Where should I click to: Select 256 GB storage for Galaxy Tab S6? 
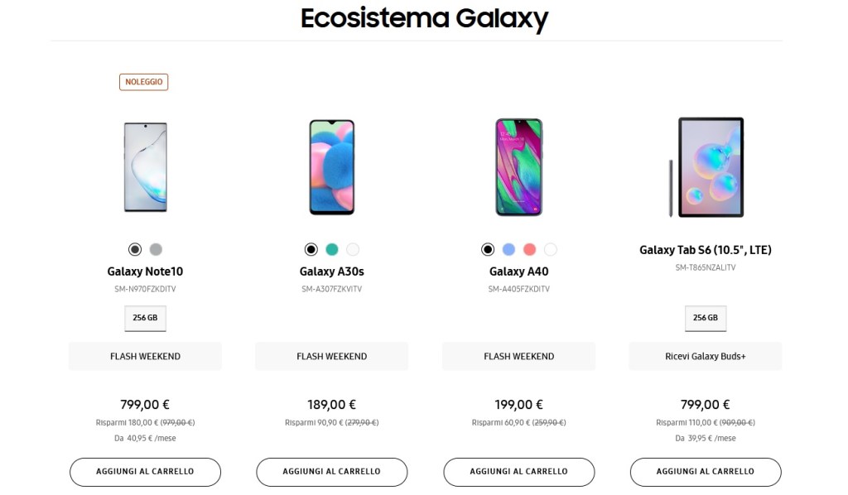coord(706,318)
